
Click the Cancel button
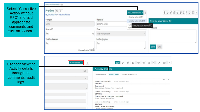tap(159, 47)
